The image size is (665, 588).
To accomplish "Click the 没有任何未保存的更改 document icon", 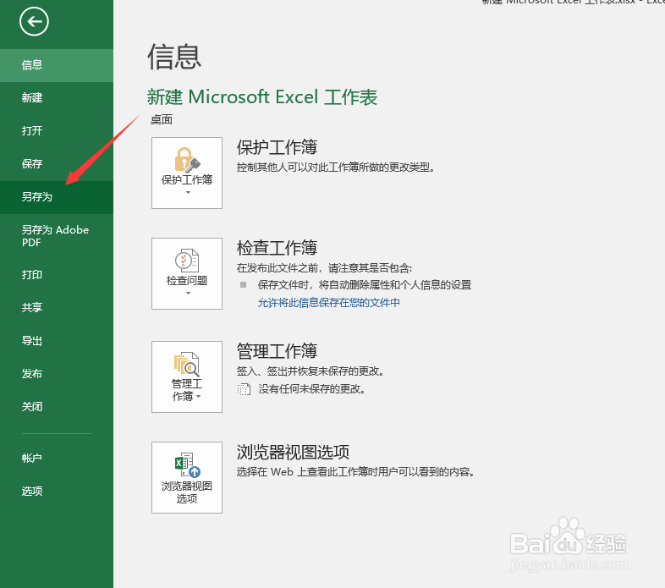I will click(244, 388).
